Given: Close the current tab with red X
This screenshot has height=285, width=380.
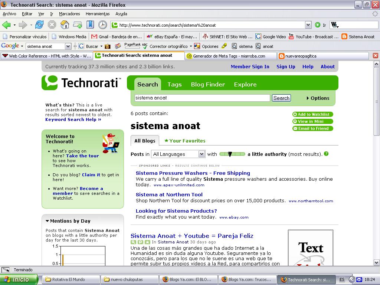Looking at the screenshot, I should [376, 56].
